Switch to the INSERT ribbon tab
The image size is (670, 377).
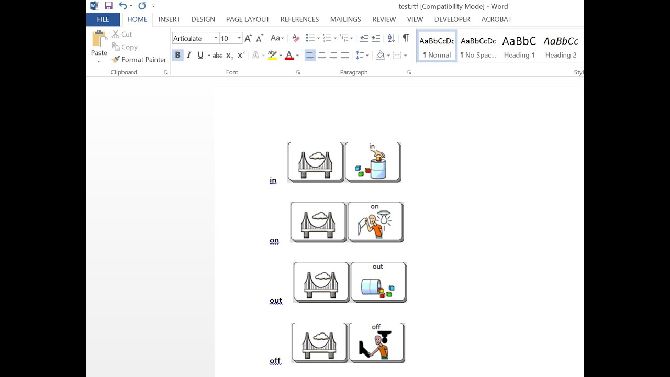pyautogui.click(x=169, y=19)
